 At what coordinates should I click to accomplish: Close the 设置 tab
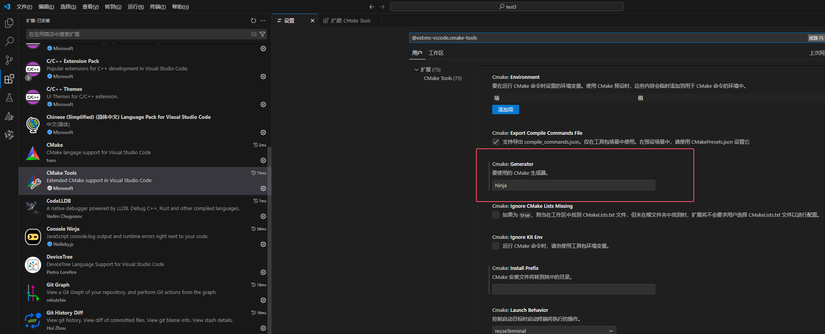pos(313,21)
